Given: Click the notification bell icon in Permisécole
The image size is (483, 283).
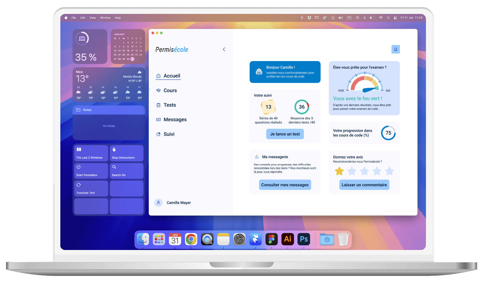Looking at the screenshot, I should click(395, 49).
